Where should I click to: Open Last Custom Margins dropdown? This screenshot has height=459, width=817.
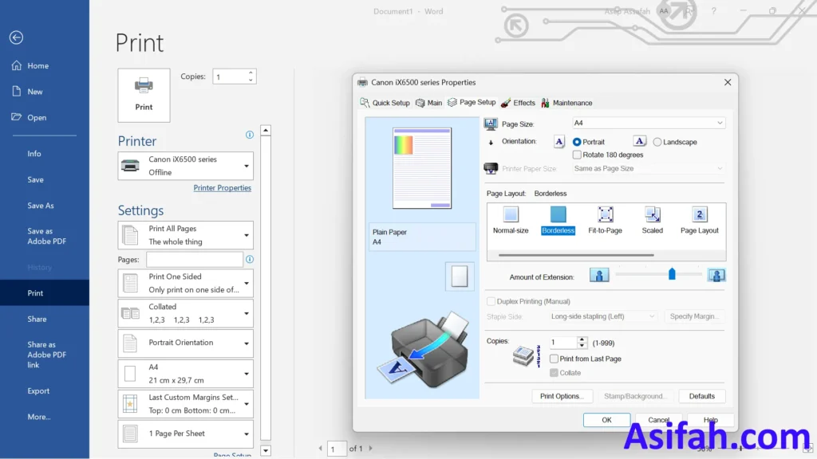click(x=185, y=404)
